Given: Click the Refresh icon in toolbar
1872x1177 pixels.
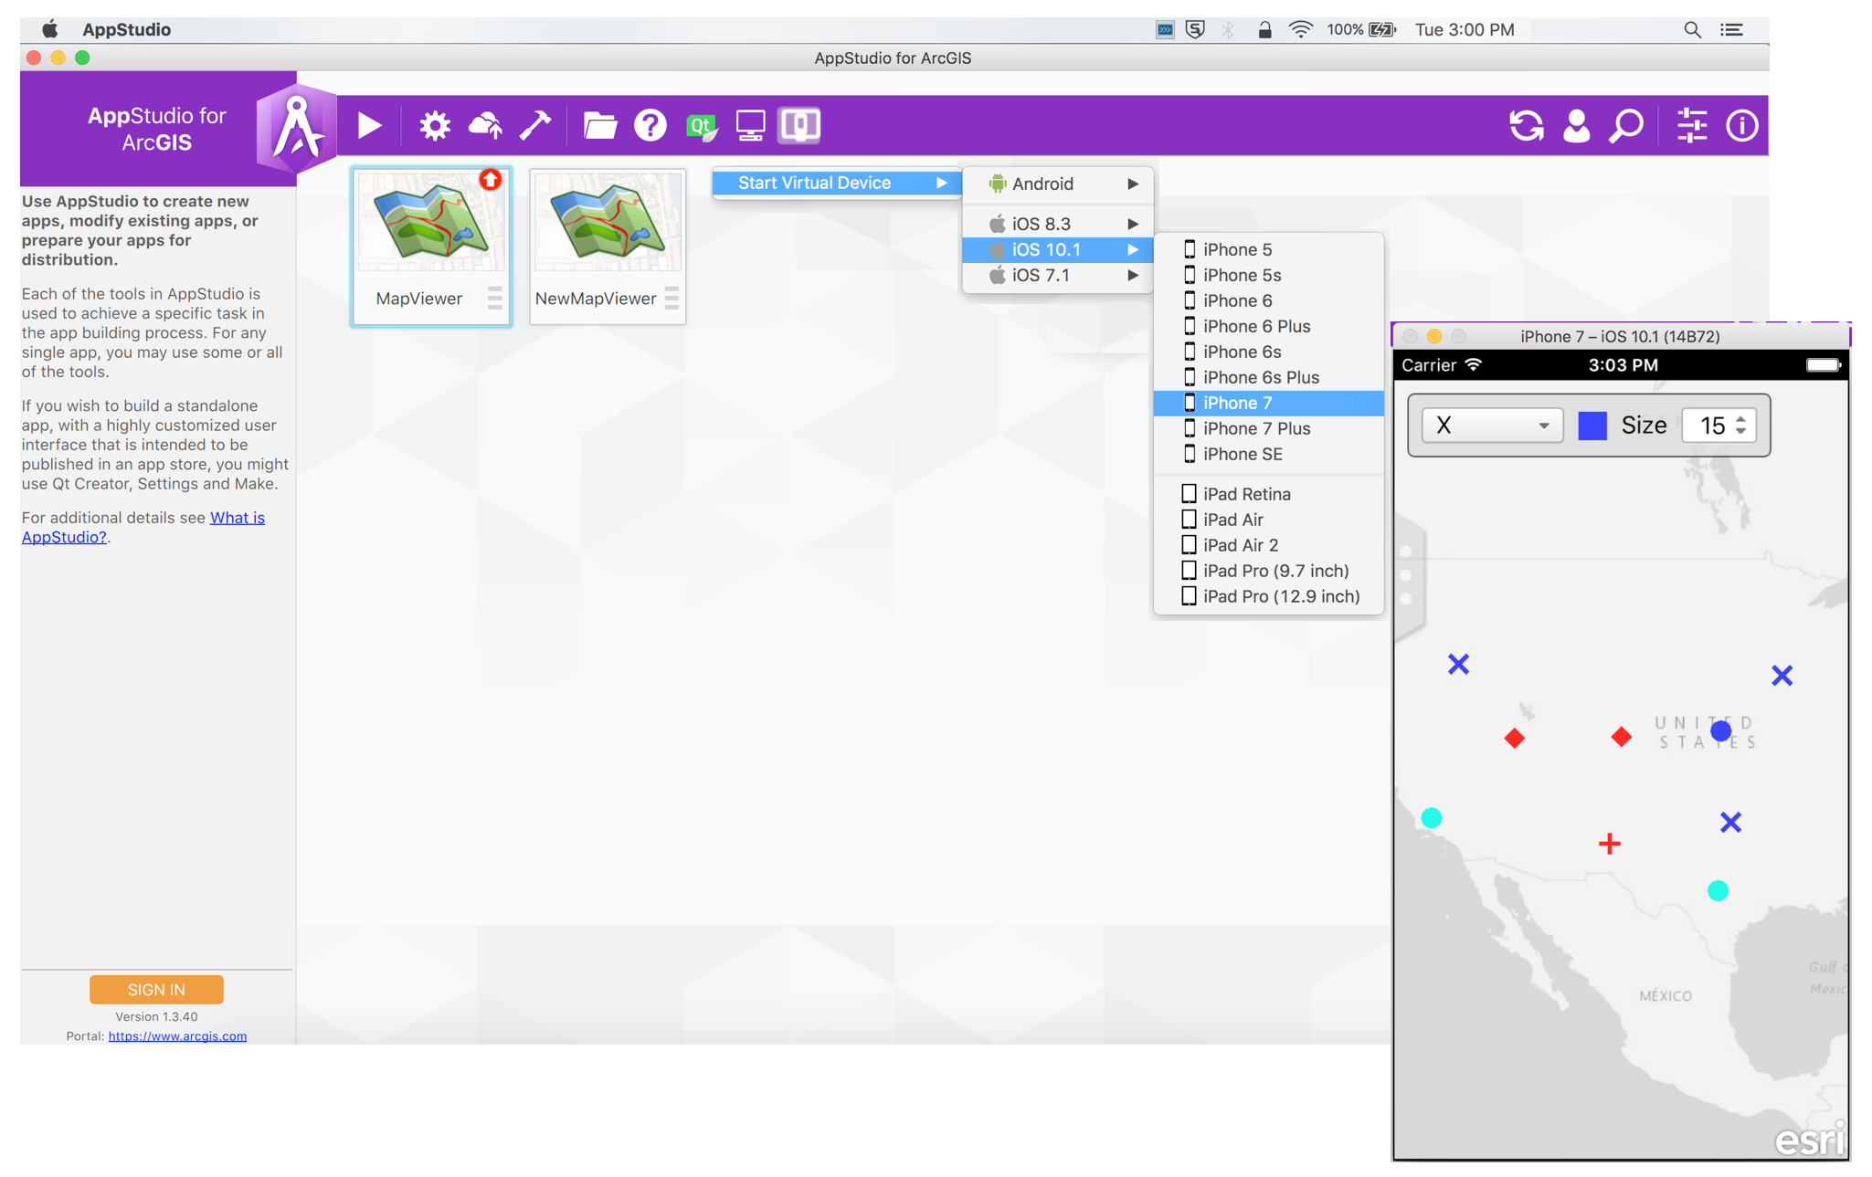Looking at the screenshot, I should (1526, 125).
